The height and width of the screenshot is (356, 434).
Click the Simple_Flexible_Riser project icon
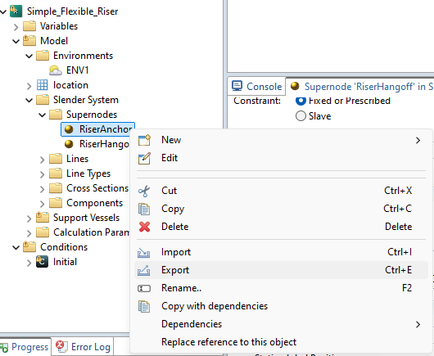click(x=16, y=11)
